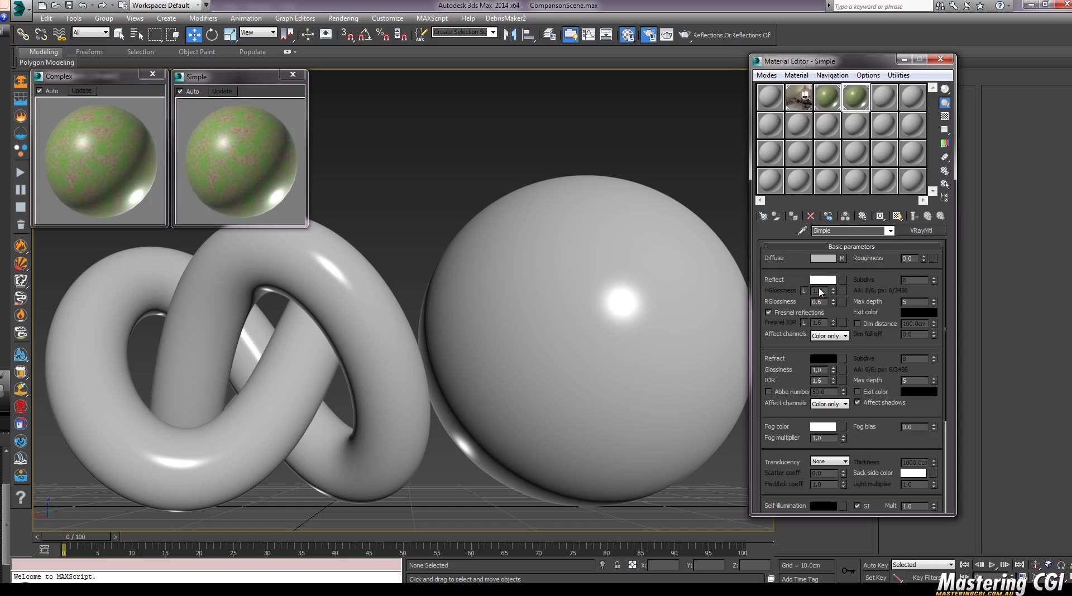Click Update in the Simple preview window
The image size is (1072, 596).
tap(222, 91)
